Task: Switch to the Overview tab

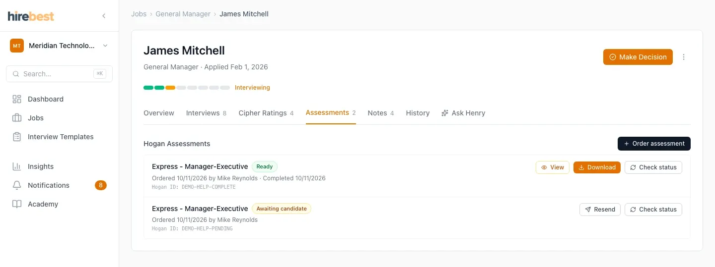Action: 159,113
